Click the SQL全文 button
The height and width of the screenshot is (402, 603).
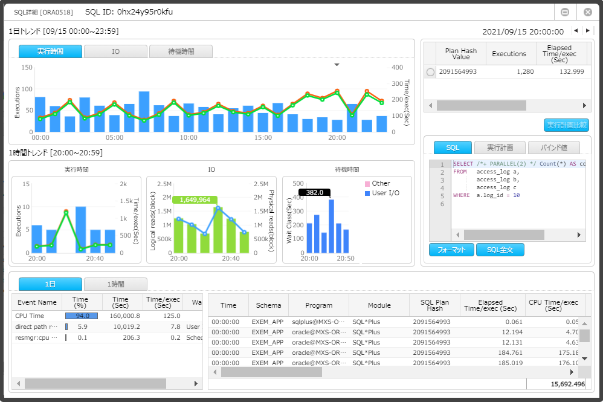(500, 250)
